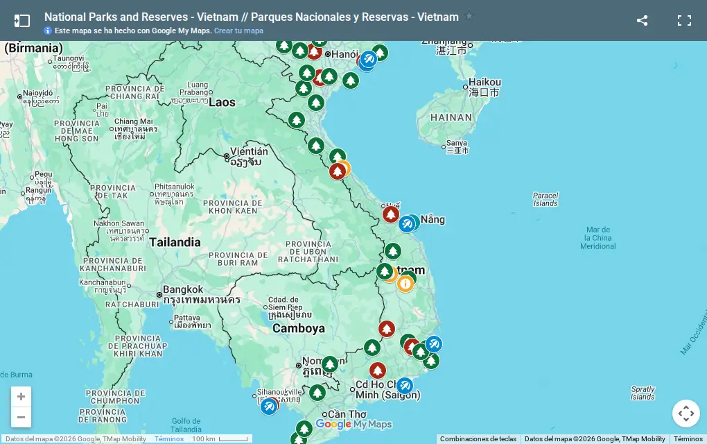This screenshot has width=707, height=444.
Task: Click the map title text
Action: [251, 17]
